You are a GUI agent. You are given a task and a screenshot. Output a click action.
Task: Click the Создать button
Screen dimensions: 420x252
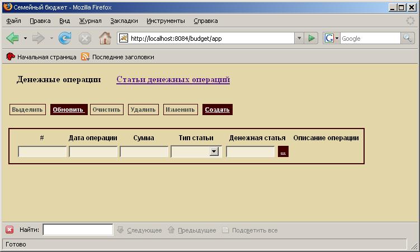[x=218, y=110]
